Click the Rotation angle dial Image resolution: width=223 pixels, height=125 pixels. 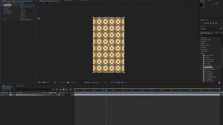(x=22, y=16)
